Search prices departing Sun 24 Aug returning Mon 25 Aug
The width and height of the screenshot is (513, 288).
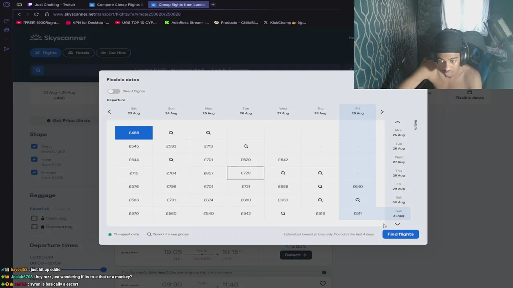click(x=171, y=133)
